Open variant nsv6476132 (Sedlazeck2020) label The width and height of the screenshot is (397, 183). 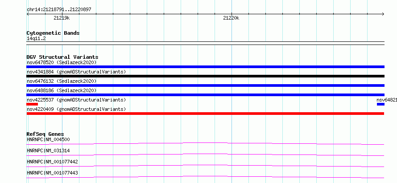62,81
